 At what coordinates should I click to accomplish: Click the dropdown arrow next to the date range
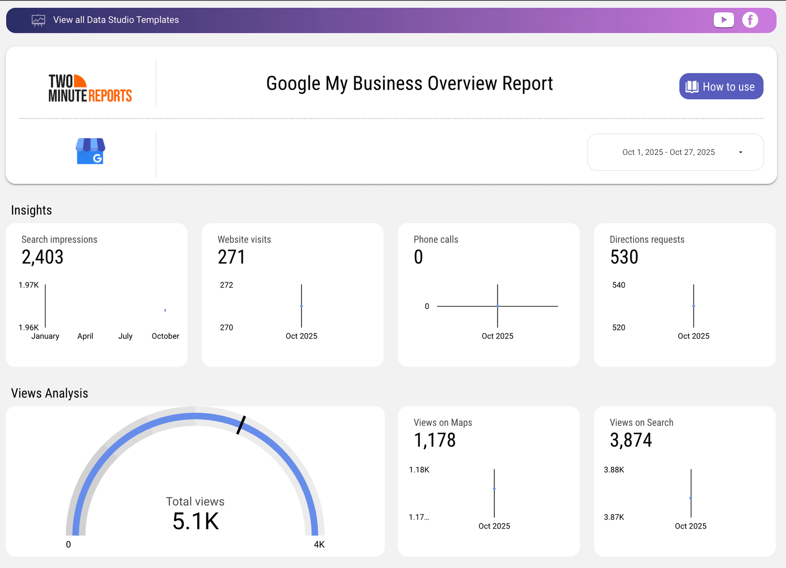[x=740, y=152]
